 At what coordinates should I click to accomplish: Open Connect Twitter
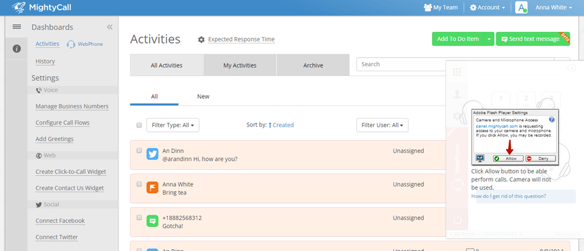[56, 237]
